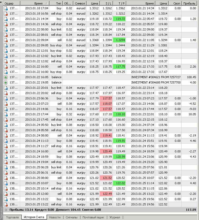Sort by the Своп column header
This screenshot has width=199, height=220.
[175, 3]
